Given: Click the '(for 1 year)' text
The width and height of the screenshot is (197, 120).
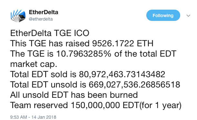Looking at the screenshot, I should coord(160,105).
